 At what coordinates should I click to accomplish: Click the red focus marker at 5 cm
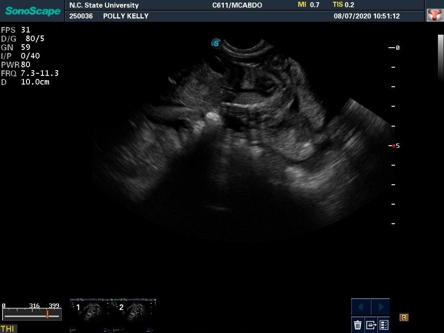pos(394,146)
